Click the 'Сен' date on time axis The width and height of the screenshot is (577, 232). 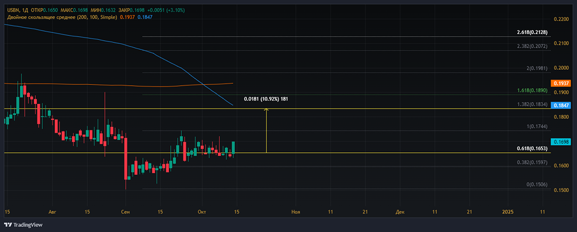pyautogui.click(x=125, y=212)
